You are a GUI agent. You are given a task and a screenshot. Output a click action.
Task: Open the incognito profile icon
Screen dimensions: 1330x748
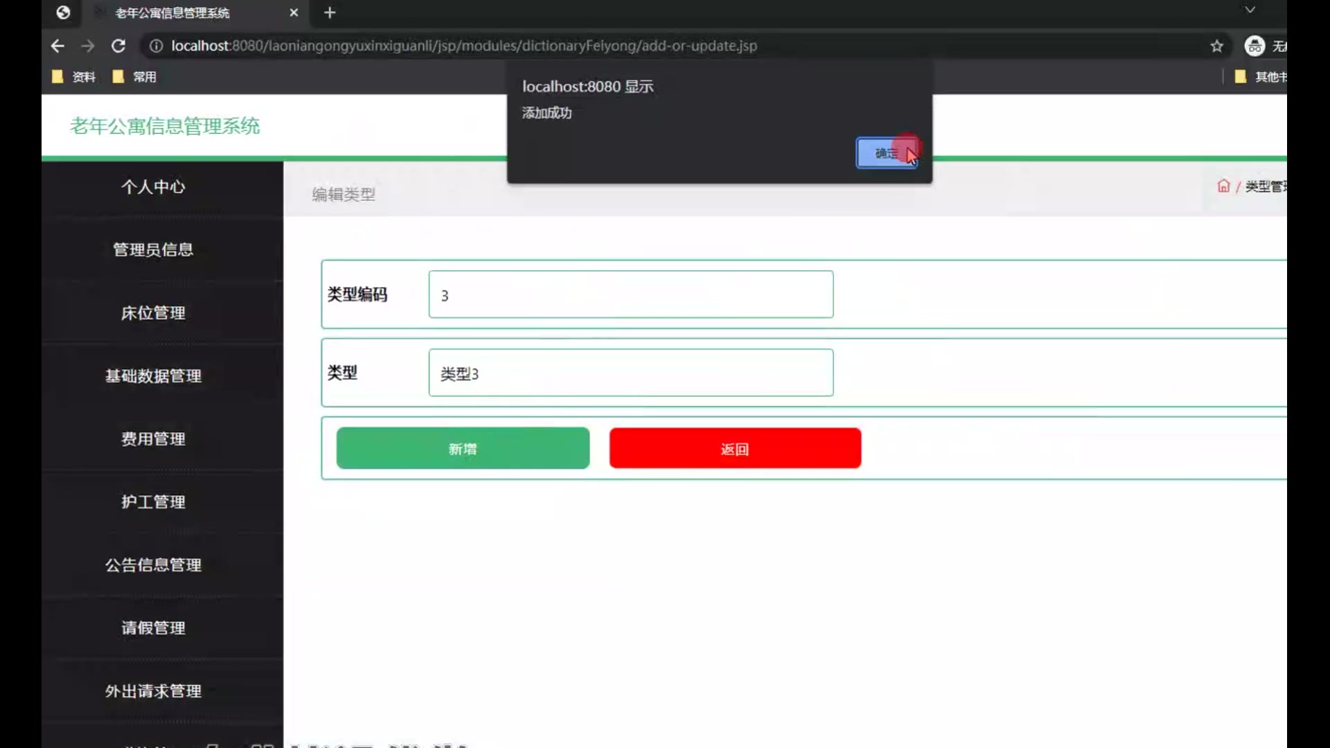pyautogui.click(x=1254, y=46)
